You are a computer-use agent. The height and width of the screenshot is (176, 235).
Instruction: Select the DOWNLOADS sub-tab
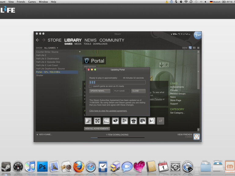pyautogui.click(x=100, y=44)
